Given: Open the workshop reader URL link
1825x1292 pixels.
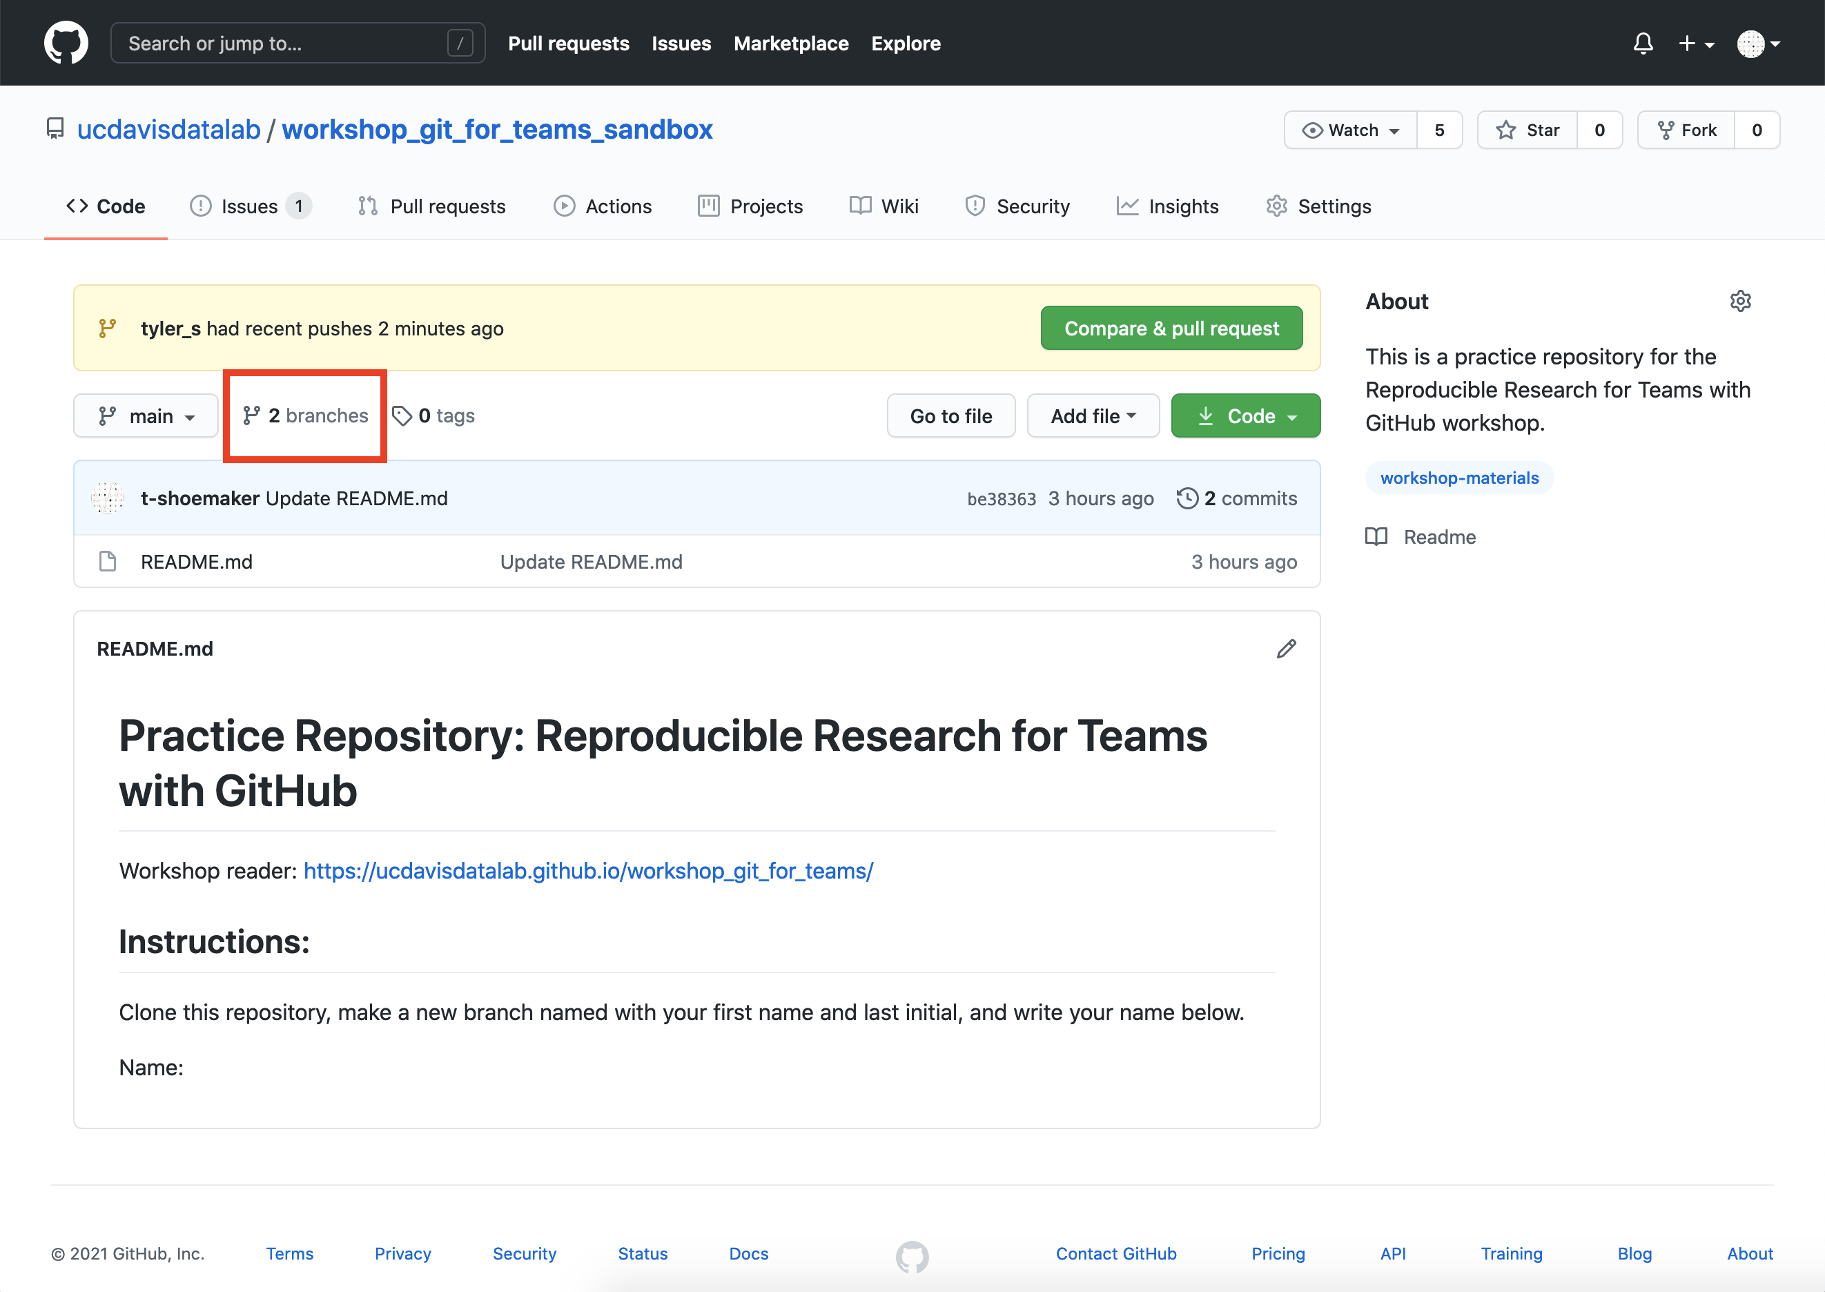Looking at the screenshot, I should [588, 870].
